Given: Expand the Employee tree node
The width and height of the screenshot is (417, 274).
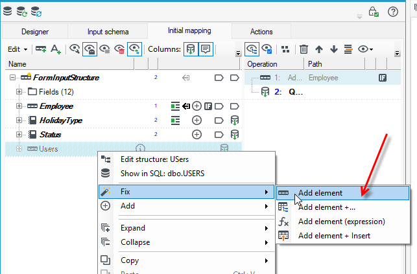Looking at the screenshot, I should click(x=19, y=106).
